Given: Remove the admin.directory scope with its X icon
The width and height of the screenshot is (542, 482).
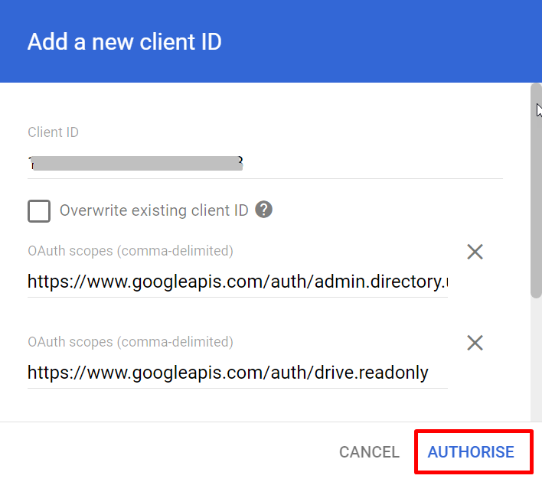Looking at the screenshot, I should pos(475,252).
